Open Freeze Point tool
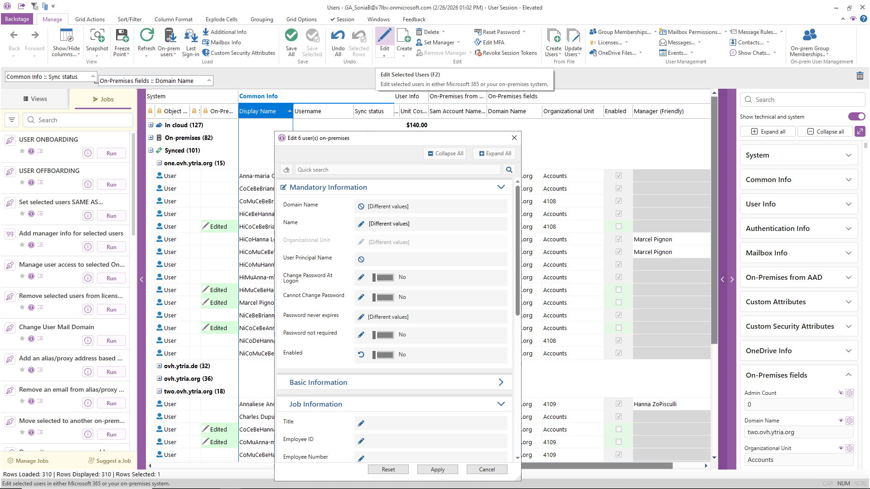The width and height of the screenshot is (870, 489). 122,42
